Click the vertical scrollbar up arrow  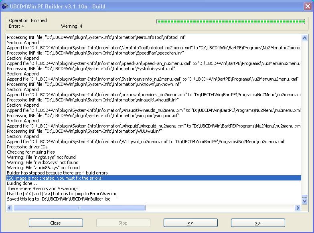[304, 38]
